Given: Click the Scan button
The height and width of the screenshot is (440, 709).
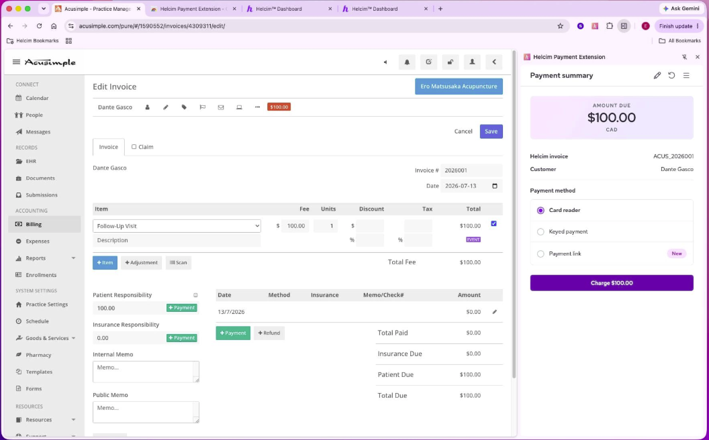Looking at the screenshot, I should click(178, 263).
